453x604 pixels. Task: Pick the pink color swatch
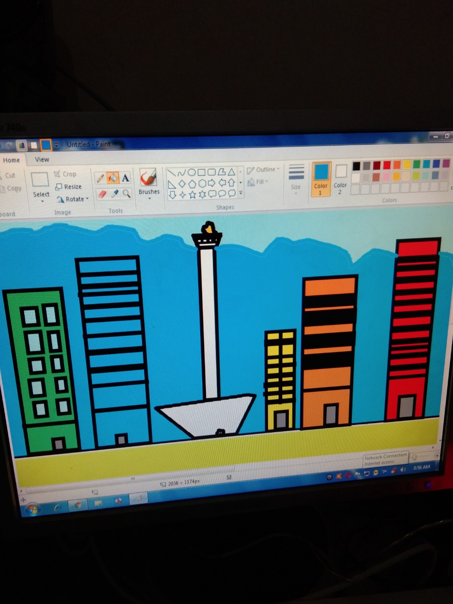386,177
